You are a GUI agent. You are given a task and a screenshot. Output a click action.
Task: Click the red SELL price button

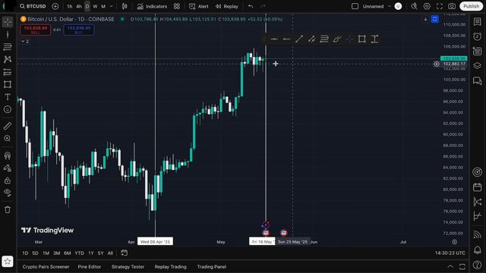point(36,30)
